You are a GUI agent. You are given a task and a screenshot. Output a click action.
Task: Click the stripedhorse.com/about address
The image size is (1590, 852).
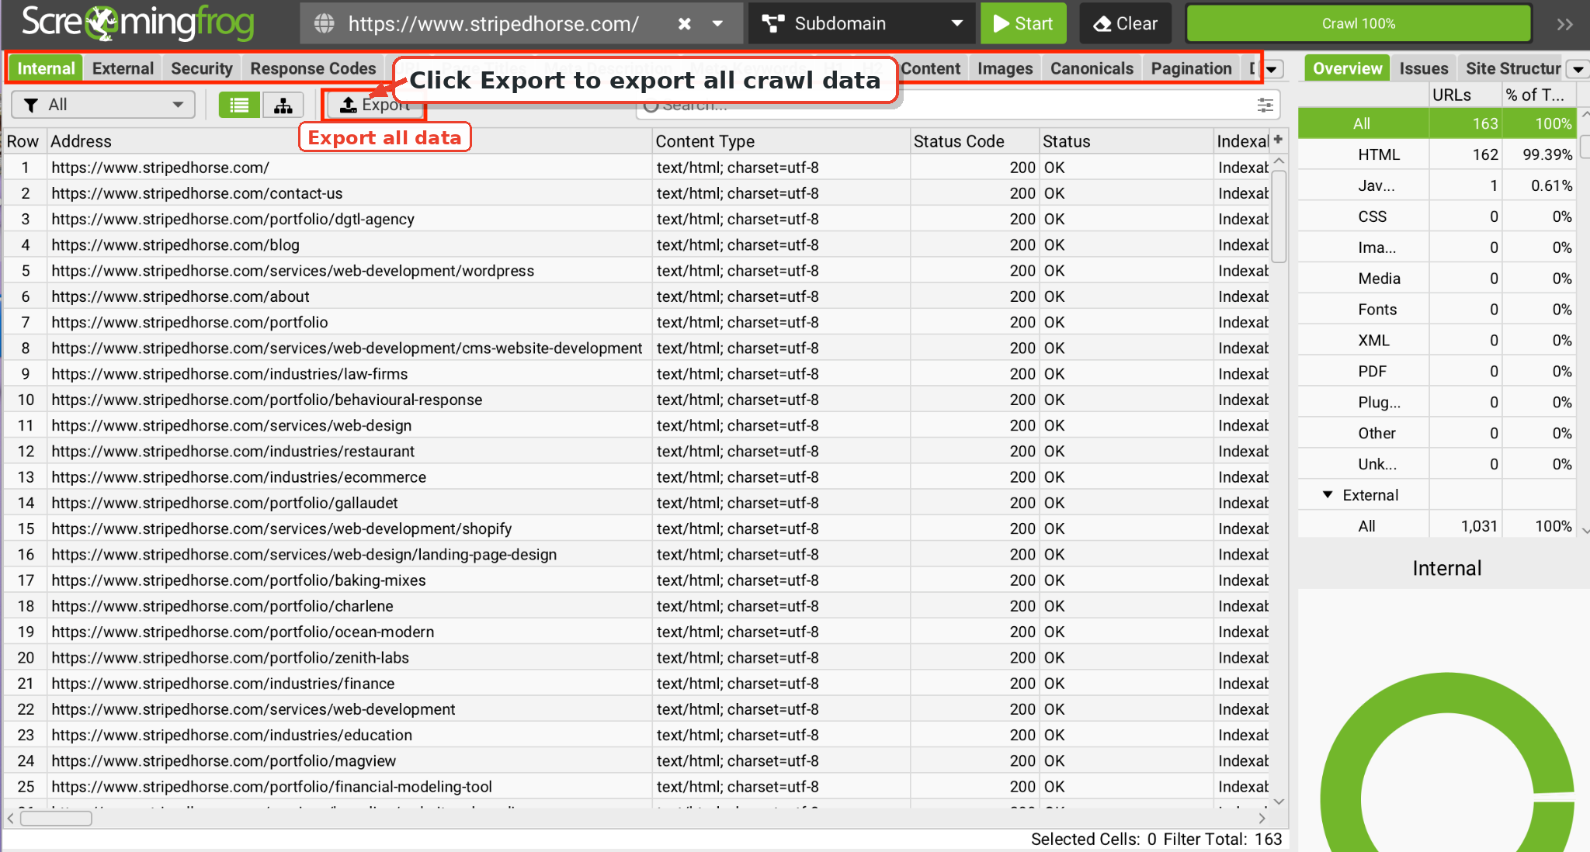pyautogui.click(x=180, y=296)
